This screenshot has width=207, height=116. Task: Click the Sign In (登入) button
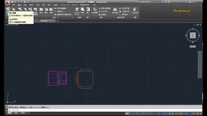pos(168,2)
